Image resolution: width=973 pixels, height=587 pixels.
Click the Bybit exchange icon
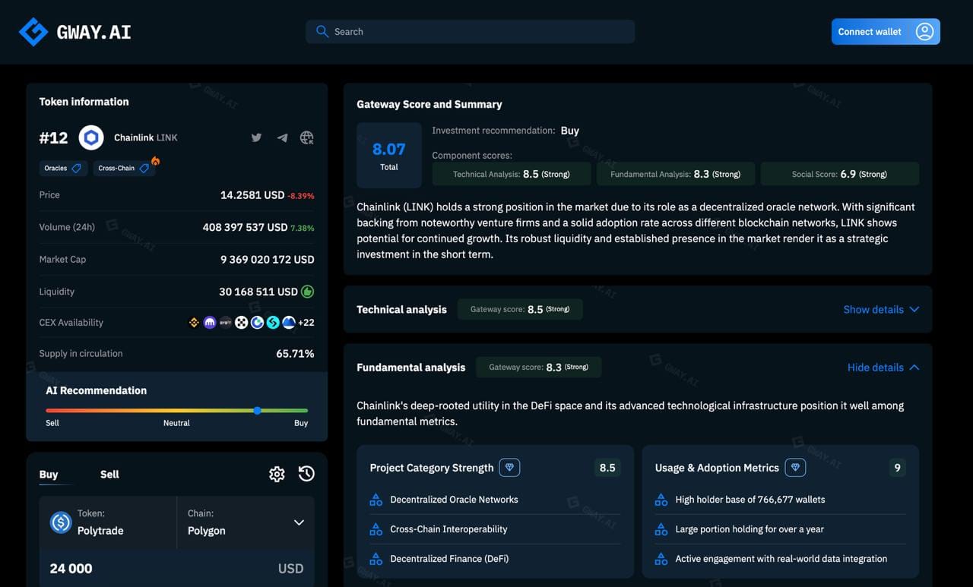[x=226, y=322]
